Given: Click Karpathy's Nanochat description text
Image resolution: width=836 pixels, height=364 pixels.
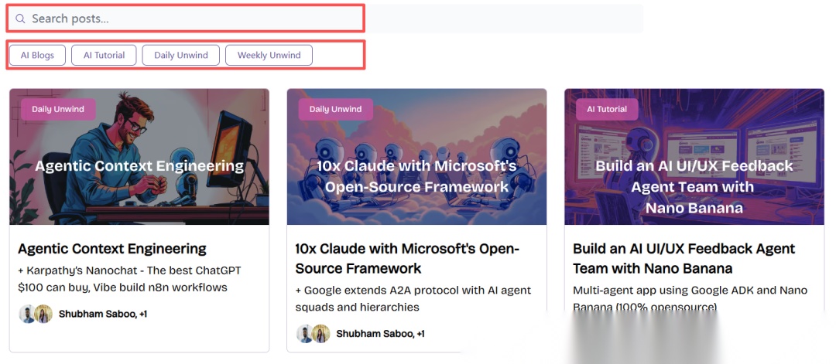Looking at the screenshot, I should [129, 279].
